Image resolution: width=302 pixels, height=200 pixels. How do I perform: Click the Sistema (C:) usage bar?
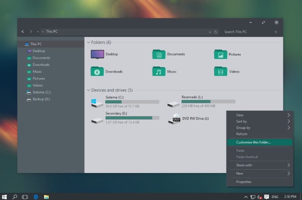coord(132,102)
